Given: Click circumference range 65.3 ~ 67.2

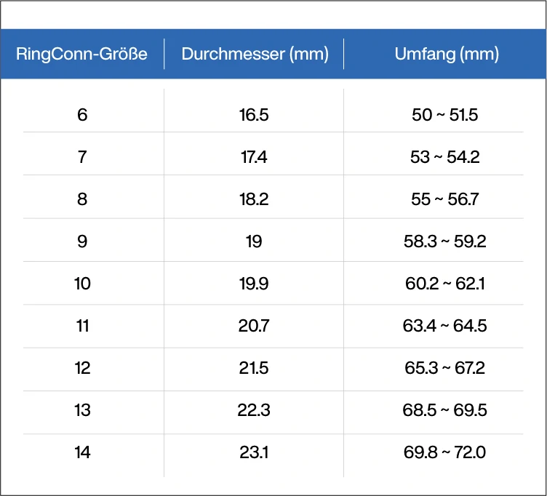Looking at the screenshot, I should click(444, 367).
